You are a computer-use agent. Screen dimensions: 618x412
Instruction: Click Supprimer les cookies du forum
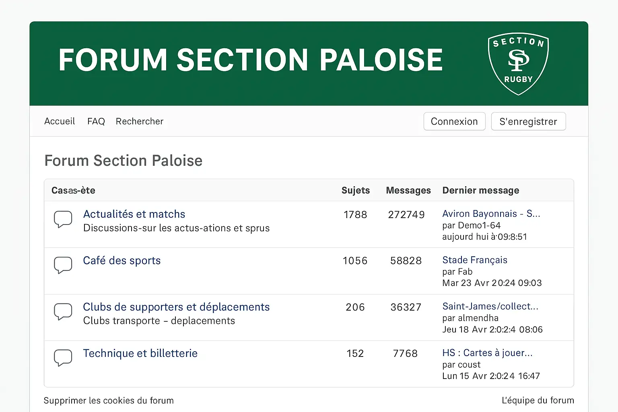pyautogui.click(x=109, y=400)
